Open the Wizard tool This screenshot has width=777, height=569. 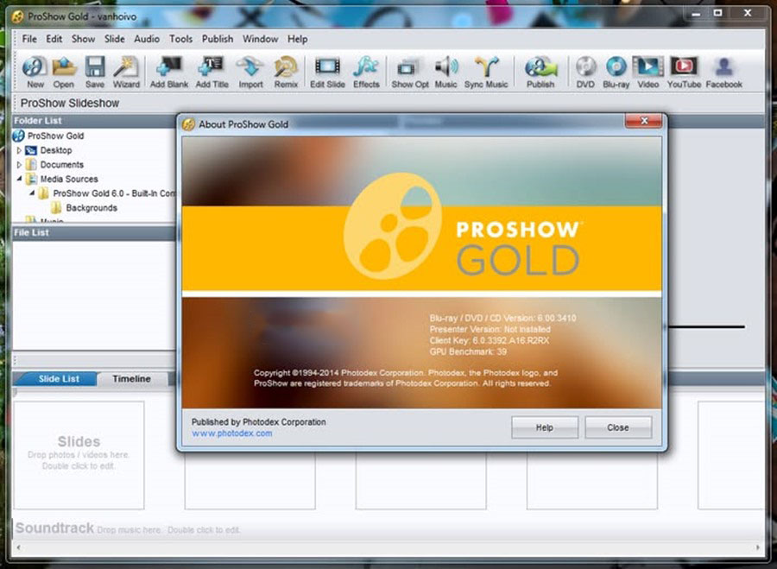[x=126, y=69]
